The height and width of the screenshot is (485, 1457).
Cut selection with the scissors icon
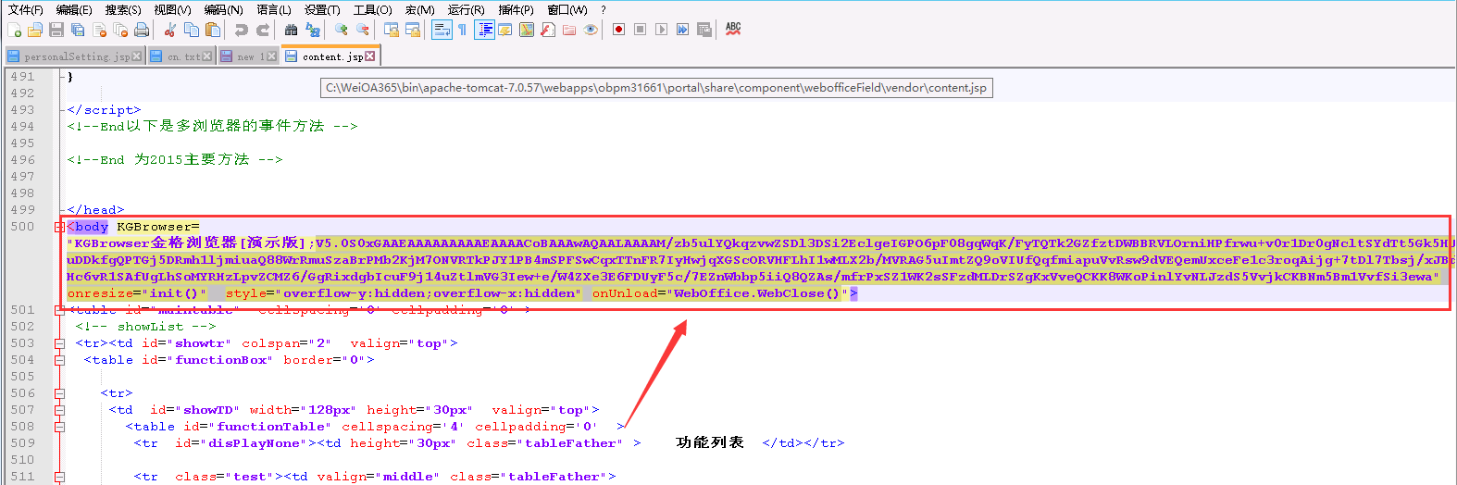[170, 30]
